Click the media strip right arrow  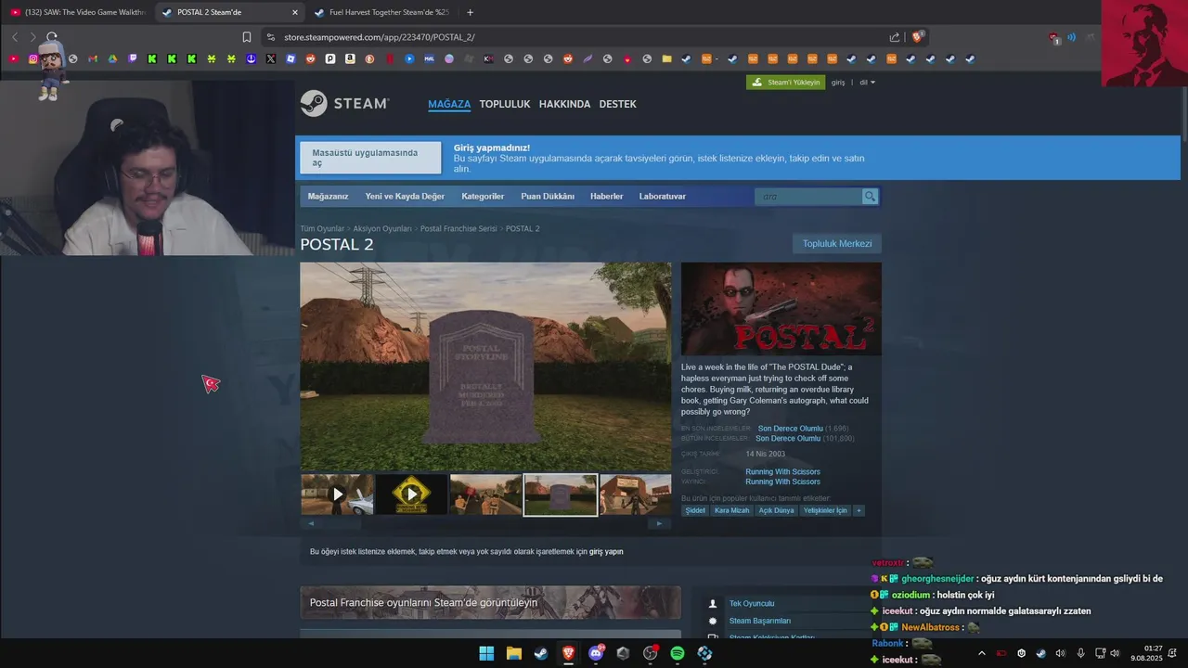tap(659, 523)
